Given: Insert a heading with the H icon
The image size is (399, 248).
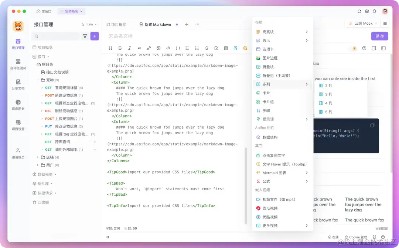Looking at the screenshot, I should pyautogui.click(x=110, y=48).
